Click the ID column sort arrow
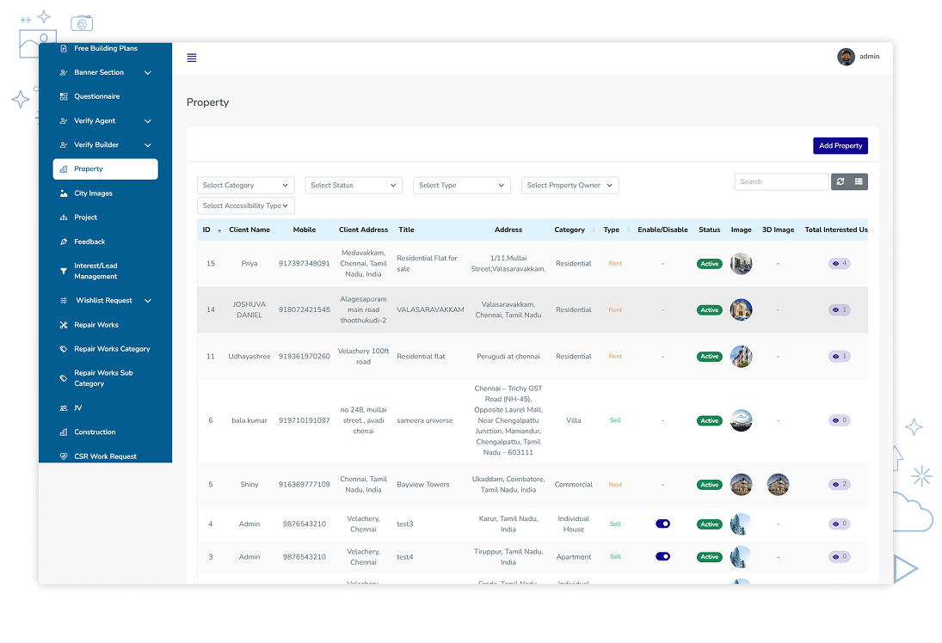The height and width of the screenshot is (643, 942). 219,231
